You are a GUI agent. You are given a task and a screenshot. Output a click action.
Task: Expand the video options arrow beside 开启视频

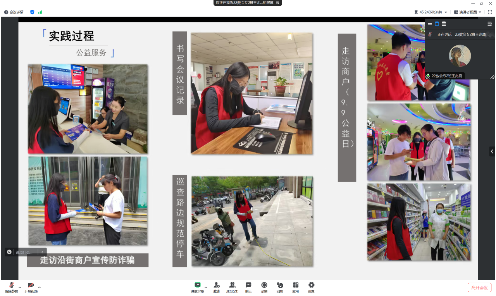point(40,287)
